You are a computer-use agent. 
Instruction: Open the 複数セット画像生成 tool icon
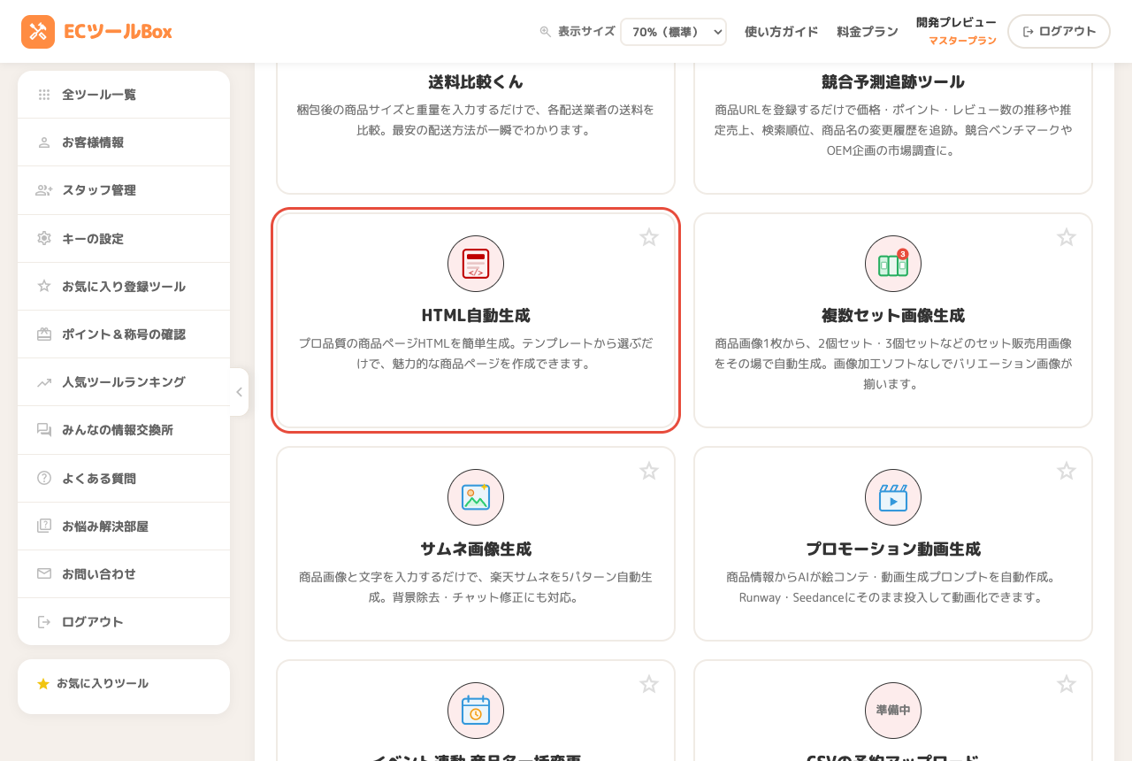point(893,264)
